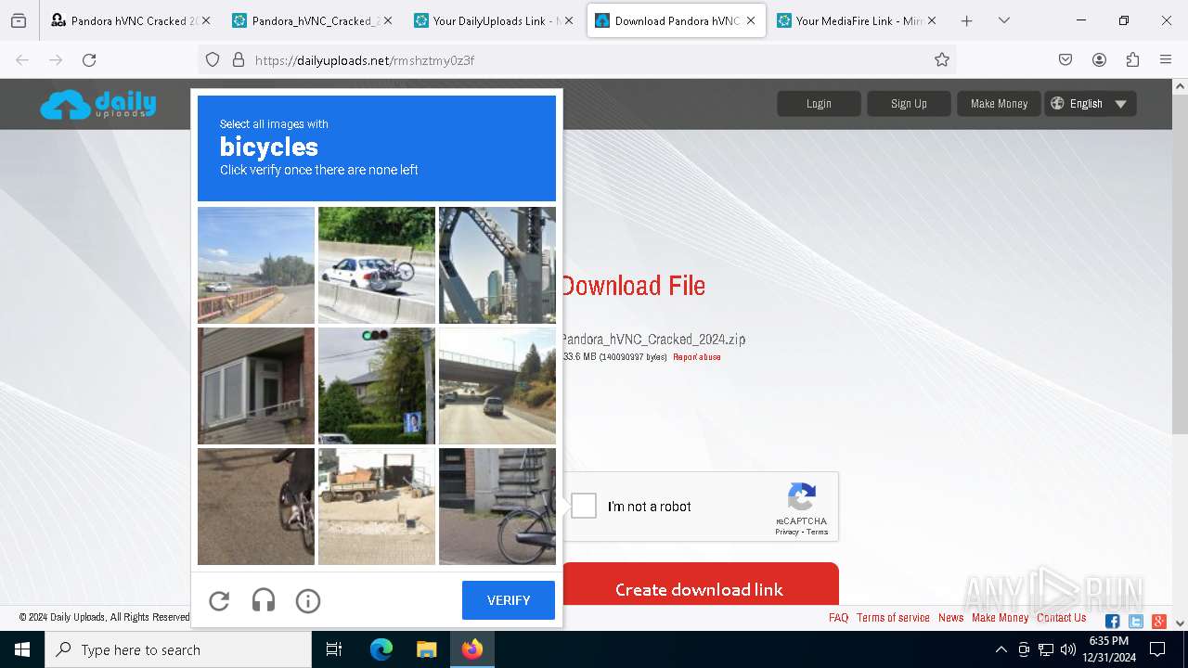Get an audio challenge via headphones icon

click(264, 601)
